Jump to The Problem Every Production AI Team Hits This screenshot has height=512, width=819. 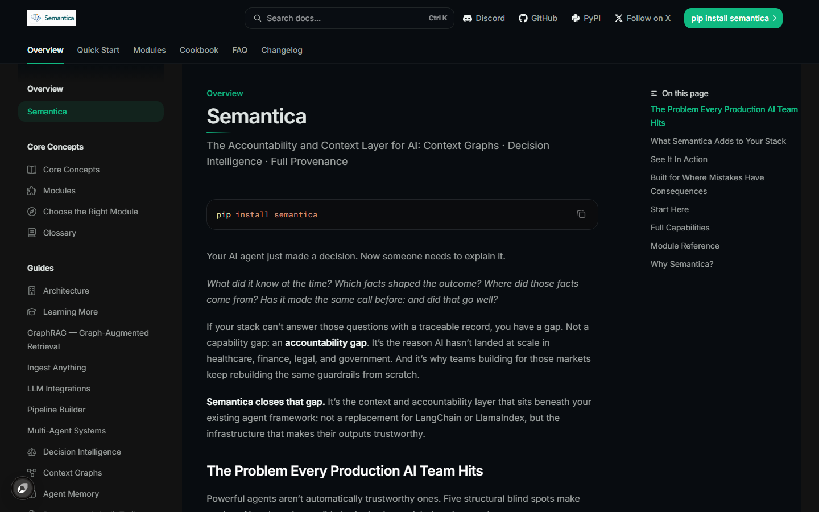coord(724,116)
